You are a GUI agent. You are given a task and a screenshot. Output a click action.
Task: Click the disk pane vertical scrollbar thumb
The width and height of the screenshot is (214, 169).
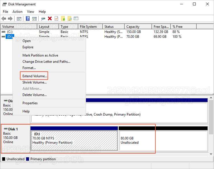(x=211, y=117)
